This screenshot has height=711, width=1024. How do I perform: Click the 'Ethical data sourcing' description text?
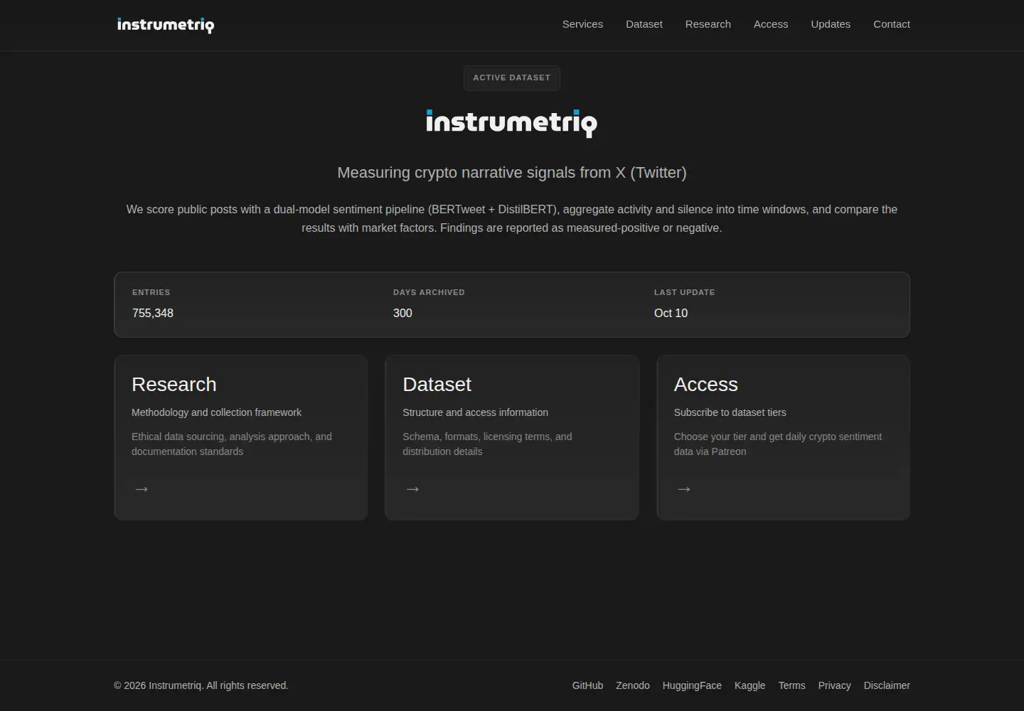click(x=232, y=444)
